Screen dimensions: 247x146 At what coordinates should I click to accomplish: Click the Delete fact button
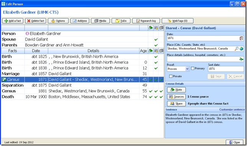(36, 21)
